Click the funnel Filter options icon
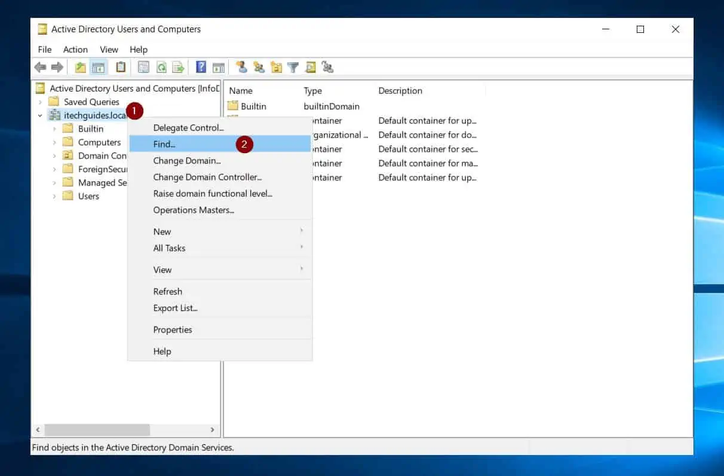The image size is (724, 476). click(293, 68)
